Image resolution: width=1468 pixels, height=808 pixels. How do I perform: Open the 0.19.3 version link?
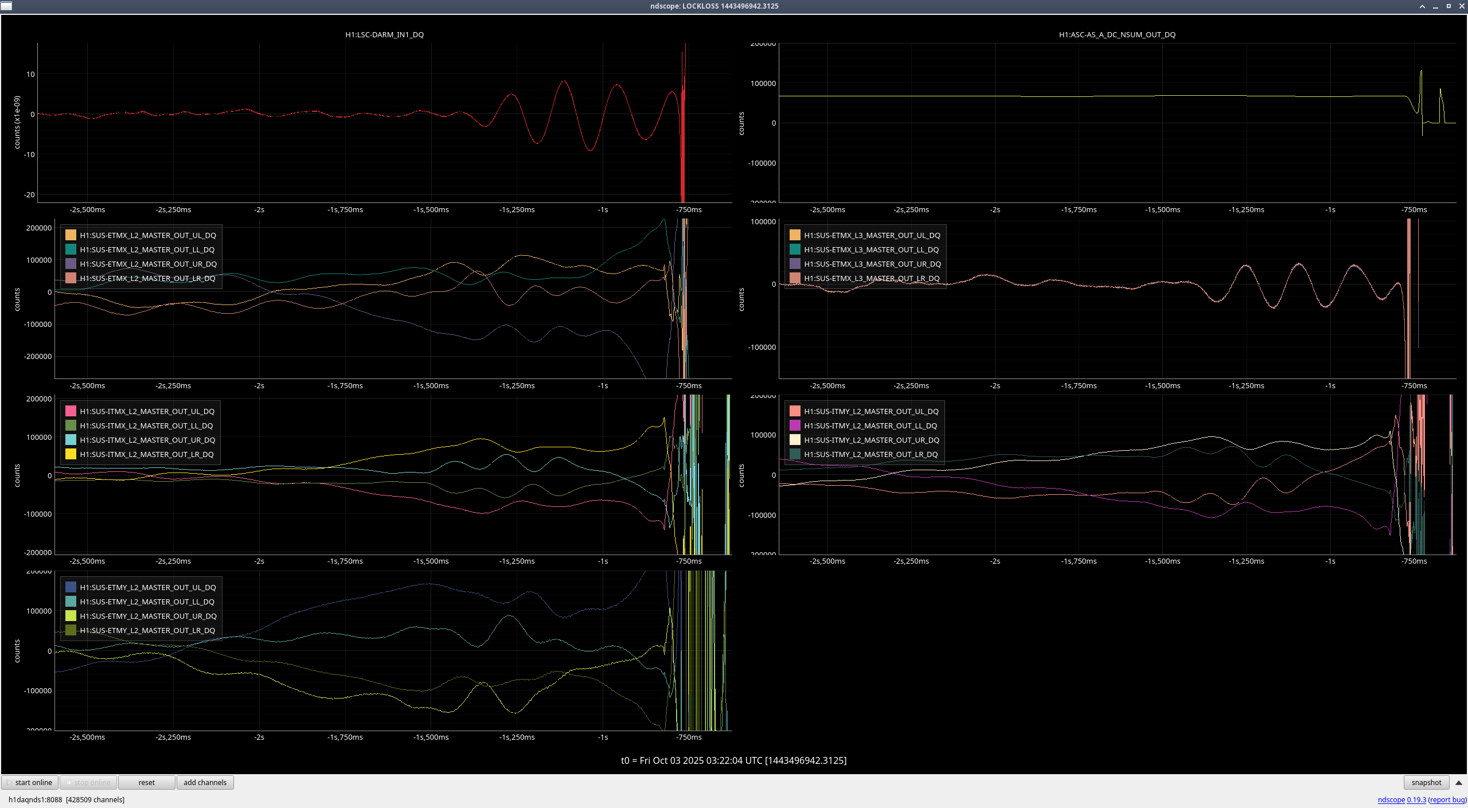[x=1416, y=799]
